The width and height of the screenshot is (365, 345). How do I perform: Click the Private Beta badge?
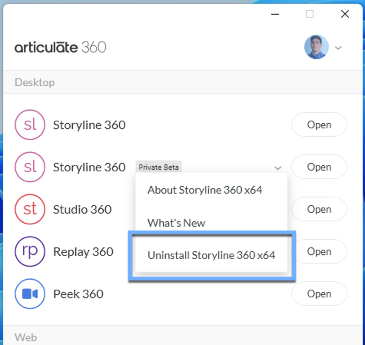(x=159, y=167)
